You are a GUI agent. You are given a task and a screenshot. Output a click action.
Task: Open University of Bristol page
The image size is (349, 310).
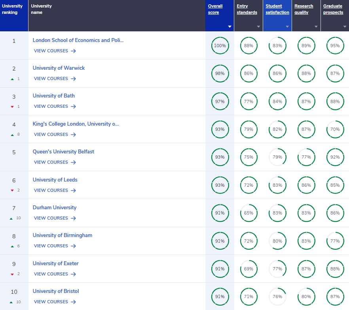pyautogui.click(x=56, y=291)
